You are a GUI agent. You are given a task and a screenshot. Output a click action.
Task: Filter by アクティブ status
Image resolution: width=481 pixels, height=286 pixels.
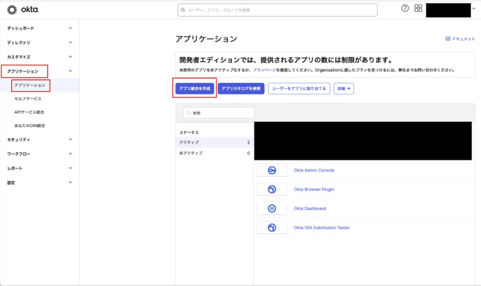point(214,143)
